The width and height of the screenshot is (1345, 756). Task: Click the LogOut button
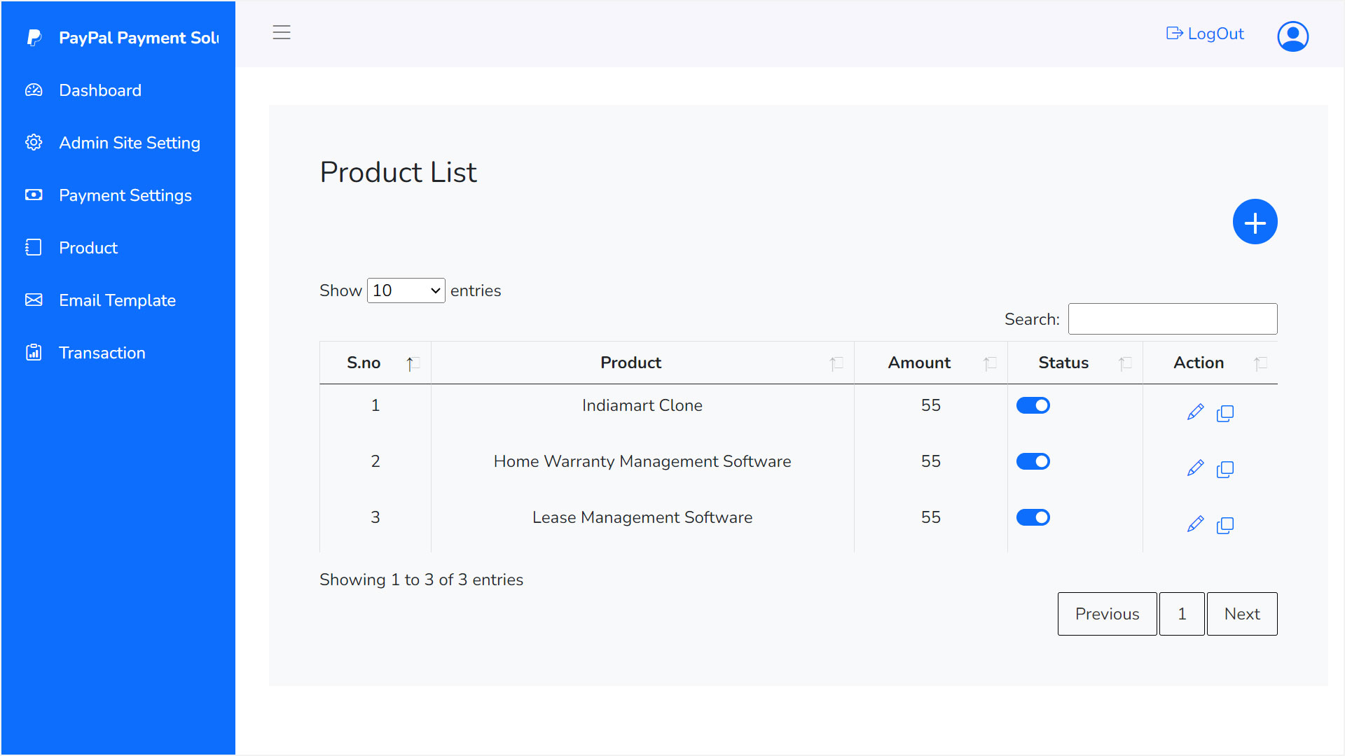tap(1205, 33)
